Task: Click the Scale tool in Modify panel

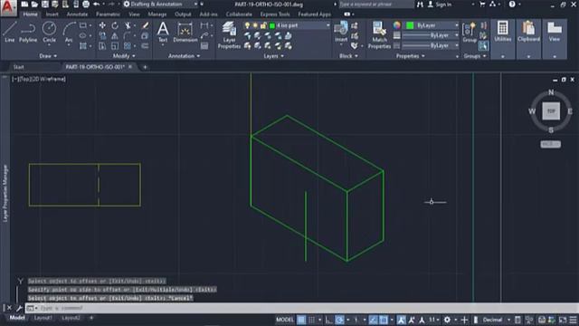Action: [x=115, y=46]
